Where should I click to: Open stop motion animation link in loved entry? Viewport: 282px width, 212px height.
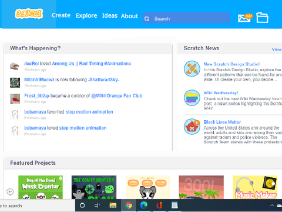pos(83,128)
